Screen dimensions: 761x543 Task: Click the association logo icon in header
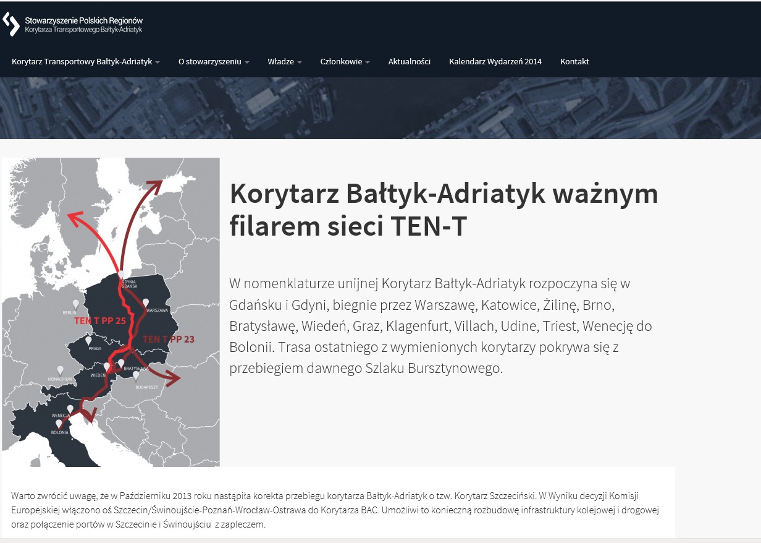click(11, 24)
